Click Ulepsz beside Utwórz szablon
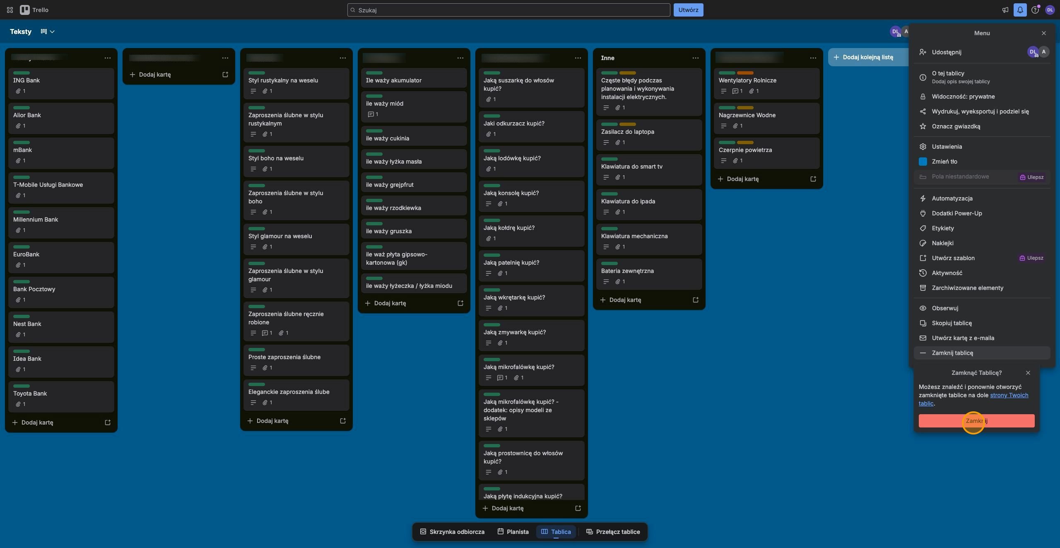The width and height of the screenshot is (1060, 548). [1031, 258]
